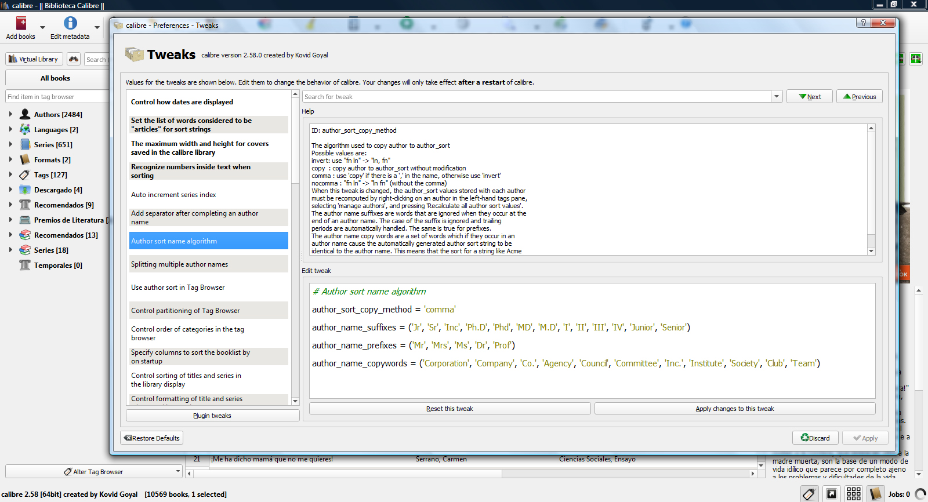928x502 pixels.
Task: Expand the Tags [127] category
Action: point(10,174)
